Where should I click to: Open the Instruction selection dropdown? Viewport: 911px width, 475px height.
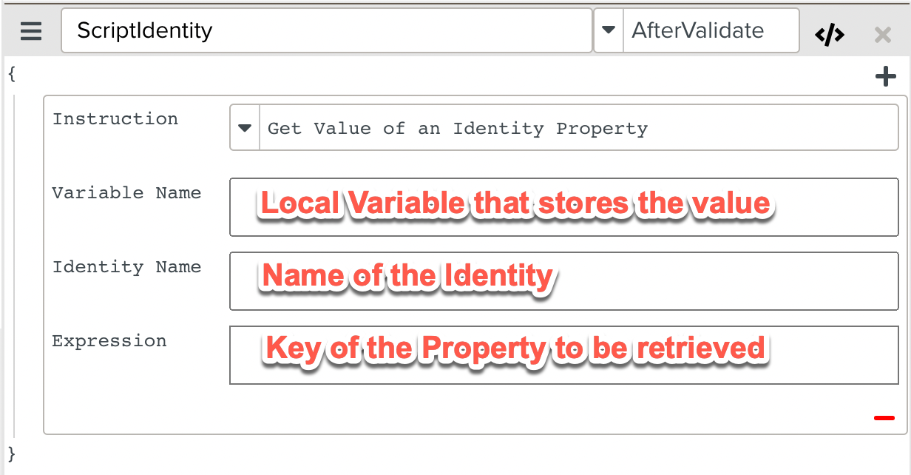point(244,128)
